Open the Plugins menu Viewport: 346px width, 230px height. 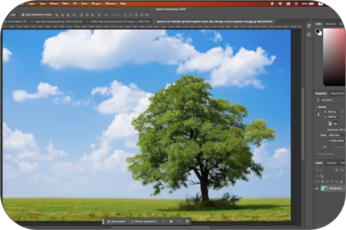(x=96, y=3)
